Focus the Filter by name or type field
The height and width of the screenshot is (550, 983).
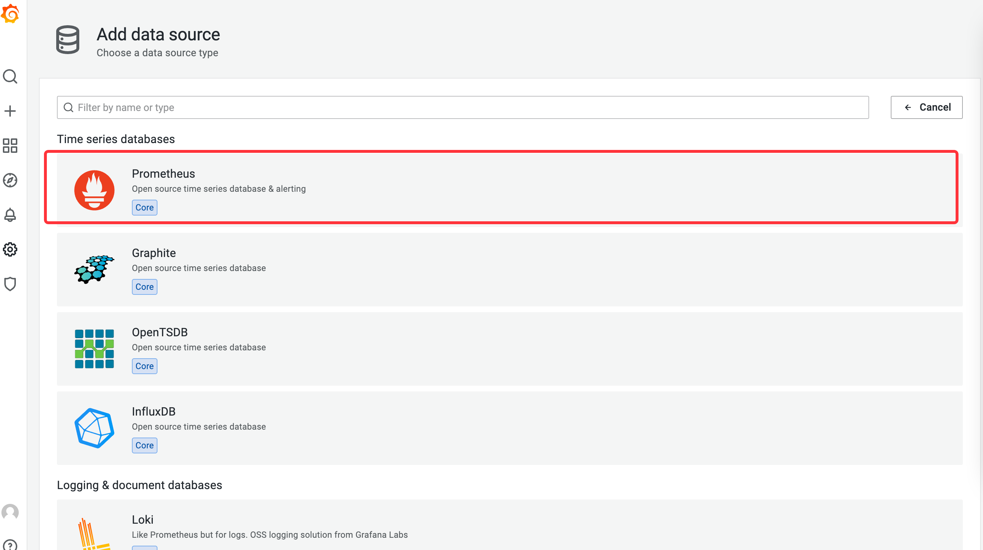(x=463, y=107)
